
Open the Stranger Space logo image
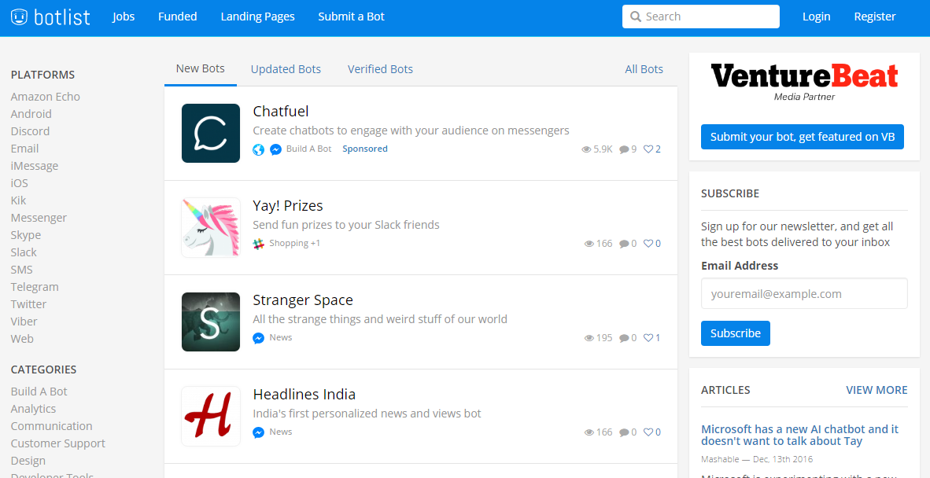point(211,322)
